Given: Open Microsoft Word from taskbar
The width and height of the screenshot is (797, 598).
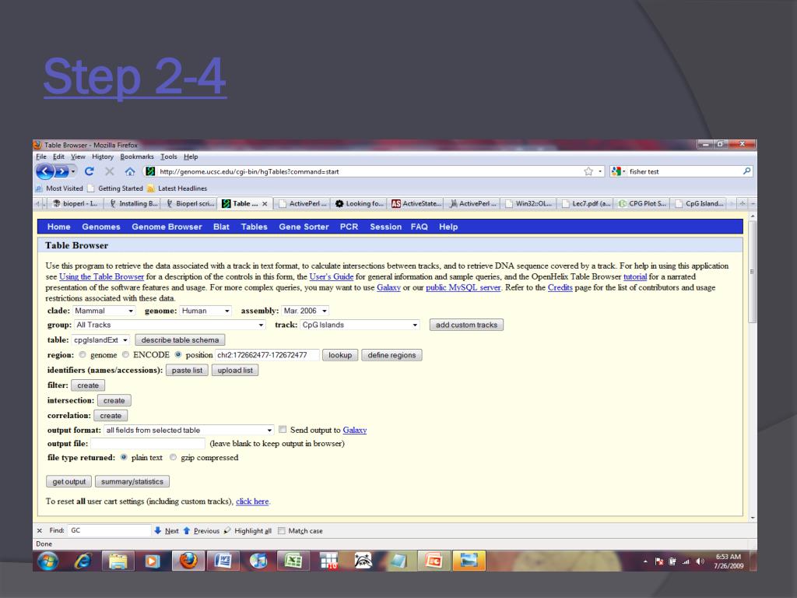Looking at the screenshot, I should pos(223,561).
